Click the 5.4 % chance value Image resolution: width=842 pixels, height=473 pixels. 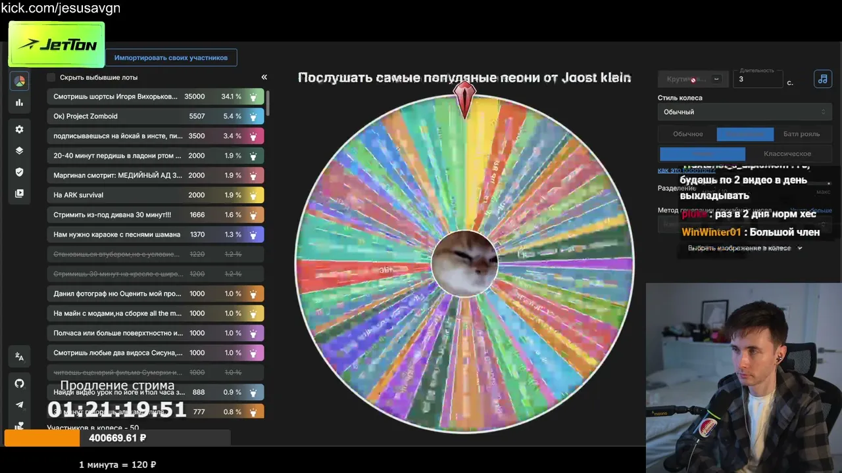pyautogui.click(x=232, y=116)
